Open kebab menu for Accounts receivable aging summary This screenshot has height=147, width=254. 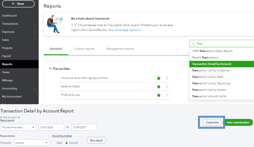click(x=167, y=78)
